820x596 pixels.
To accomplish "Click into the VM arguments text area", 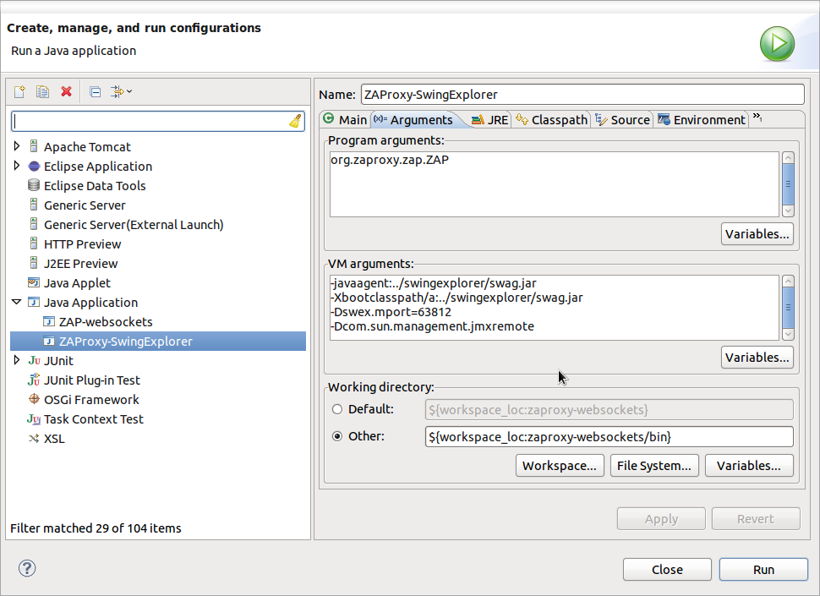I will coord(555,308).
